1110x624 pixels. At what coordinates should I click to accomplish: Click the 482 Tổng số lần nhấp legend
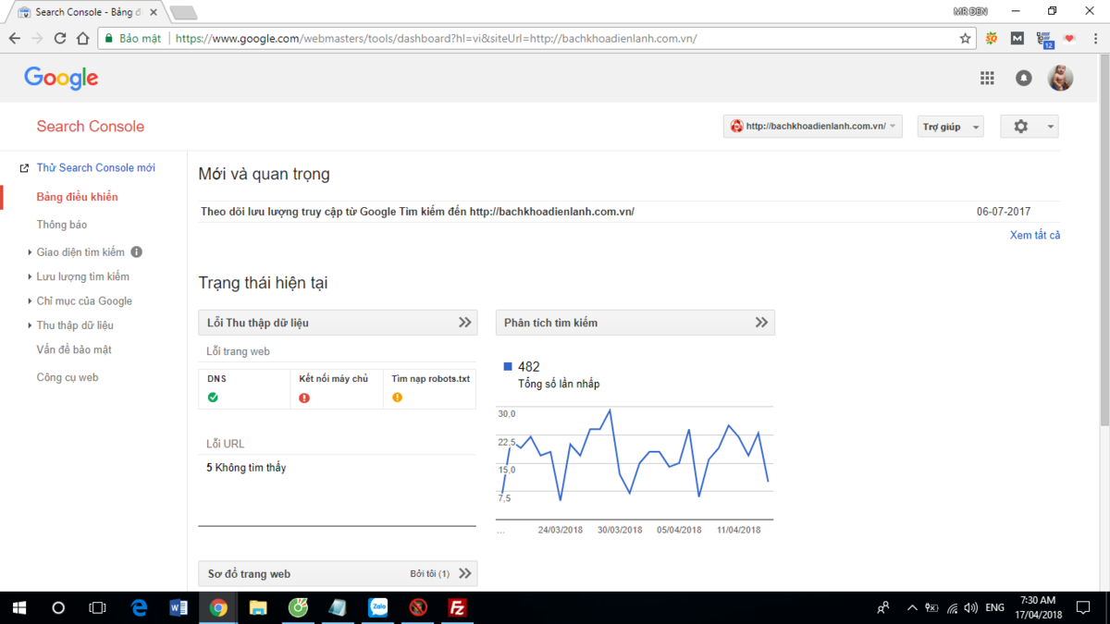550,374
